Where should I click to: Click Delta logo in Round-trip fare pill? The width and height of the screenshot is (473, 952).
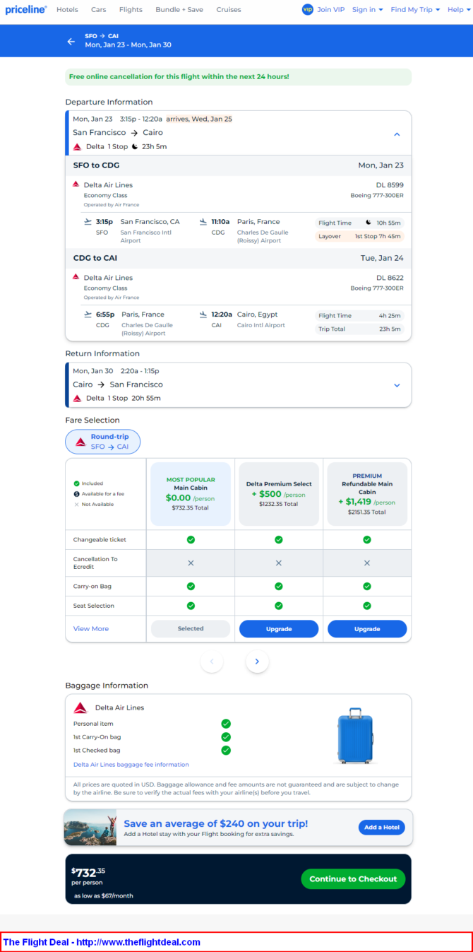[80, 442]
